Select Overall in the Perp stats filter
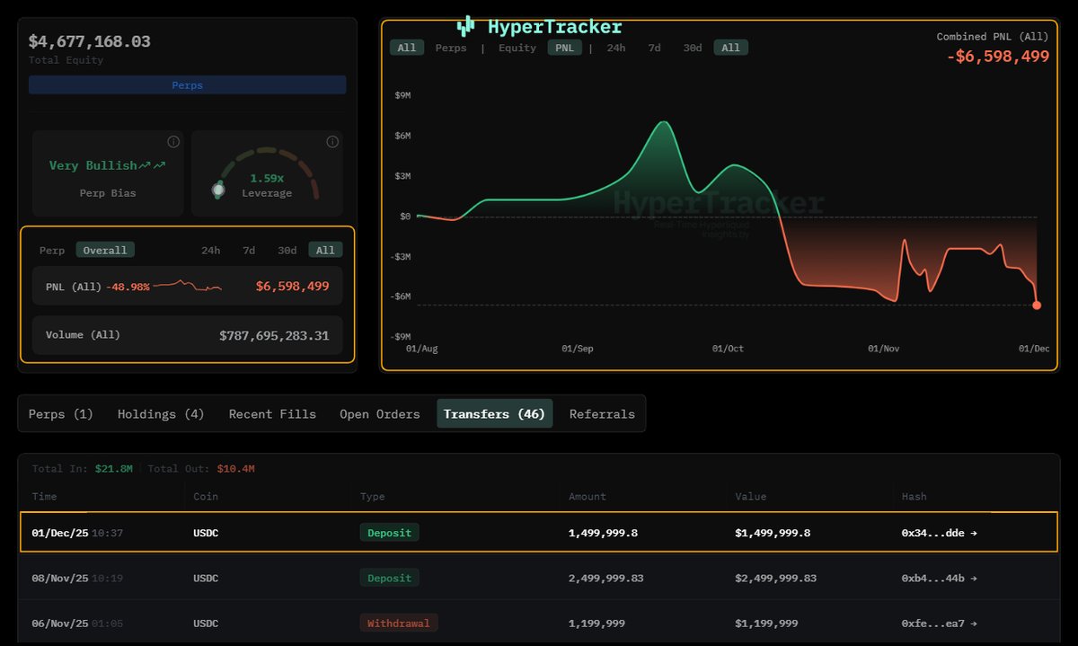 105,250
